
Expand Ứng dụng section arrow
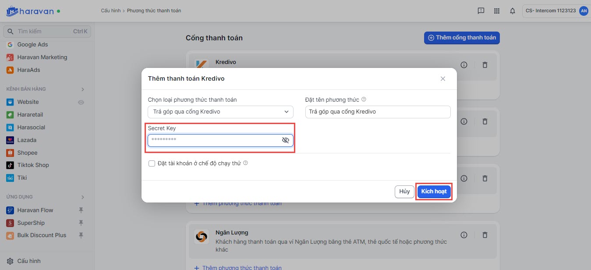click(83, 197)
